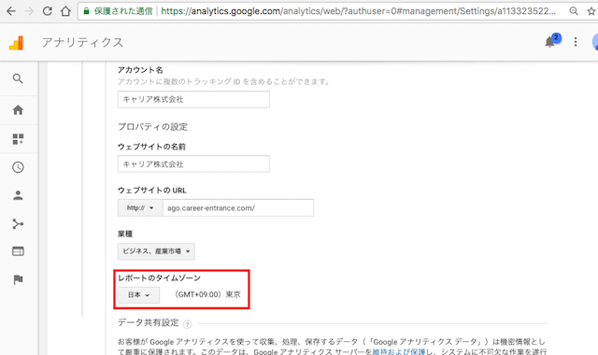
Task: Click the website URL field ago.career-entrance.com/
Action: click(238, 207)
